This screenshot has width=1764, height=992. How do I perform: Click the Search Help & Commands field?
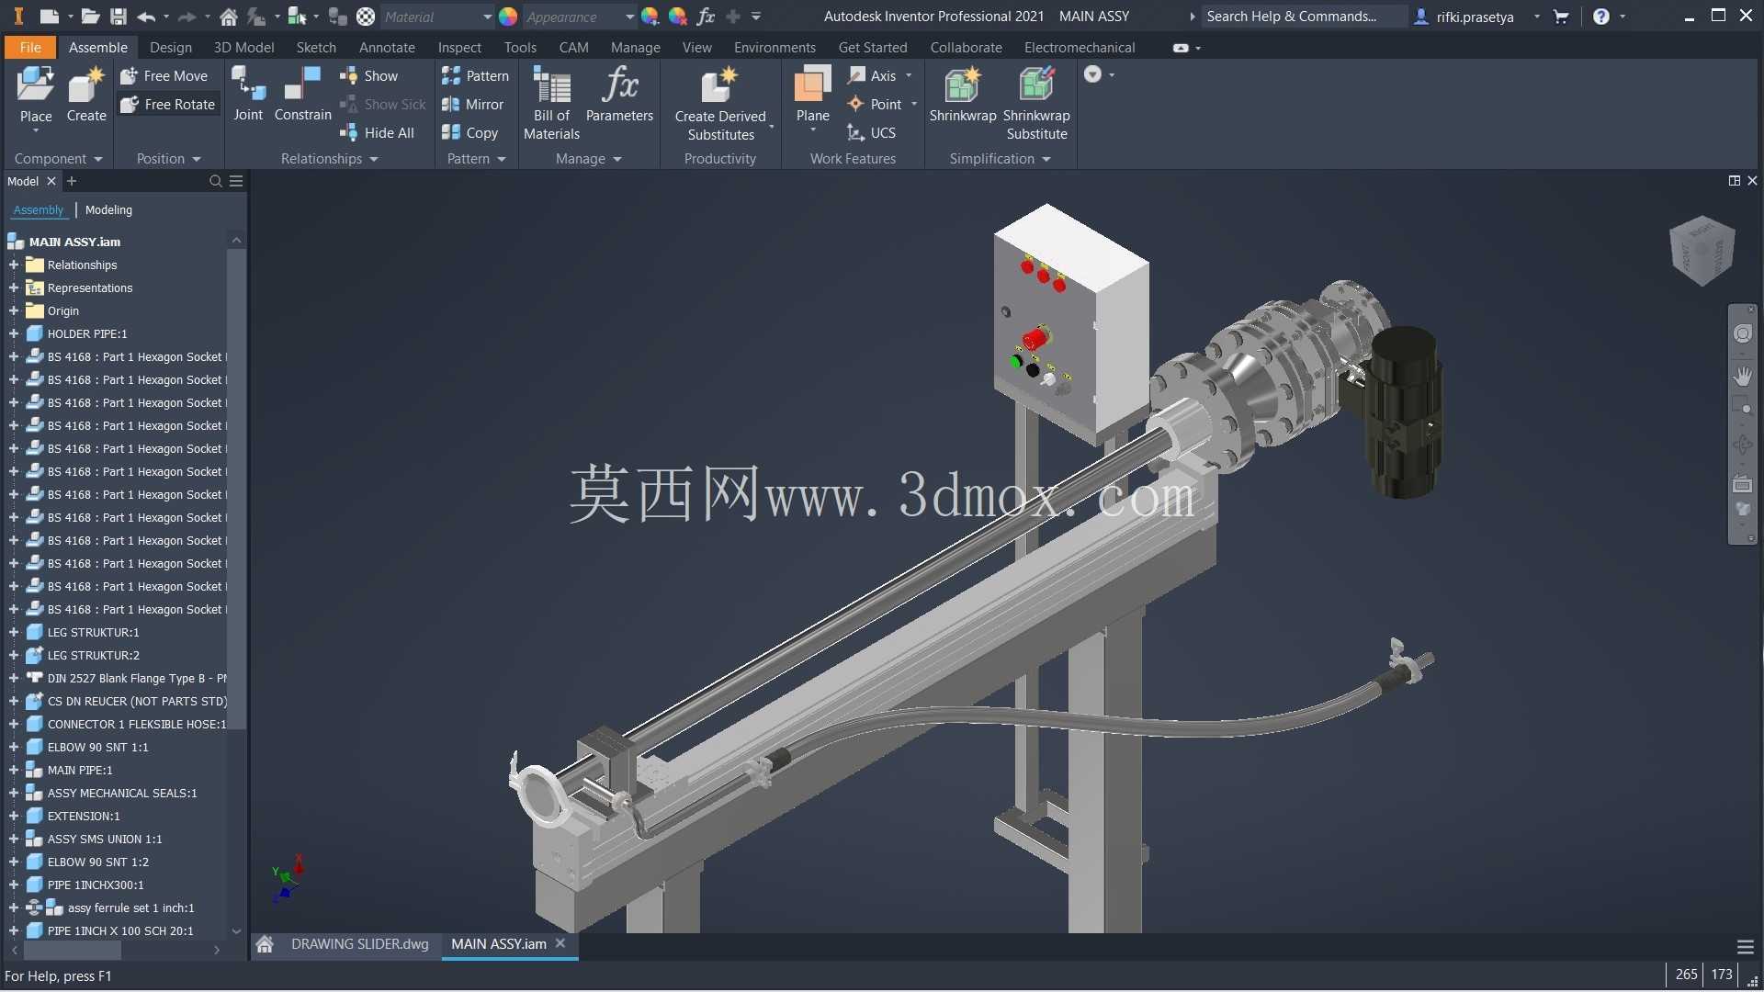[x=1305, y=17]
